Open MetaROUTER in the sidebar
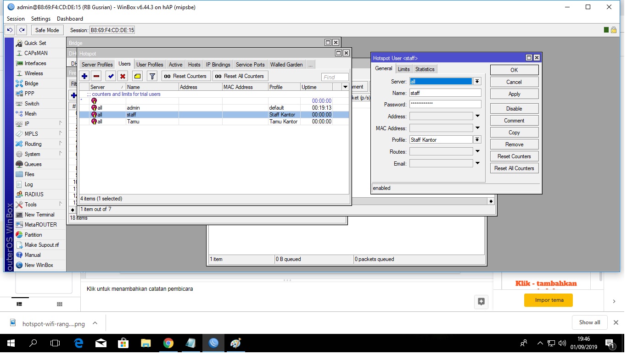This screenshot has width=627, height=355. [40, 225]
